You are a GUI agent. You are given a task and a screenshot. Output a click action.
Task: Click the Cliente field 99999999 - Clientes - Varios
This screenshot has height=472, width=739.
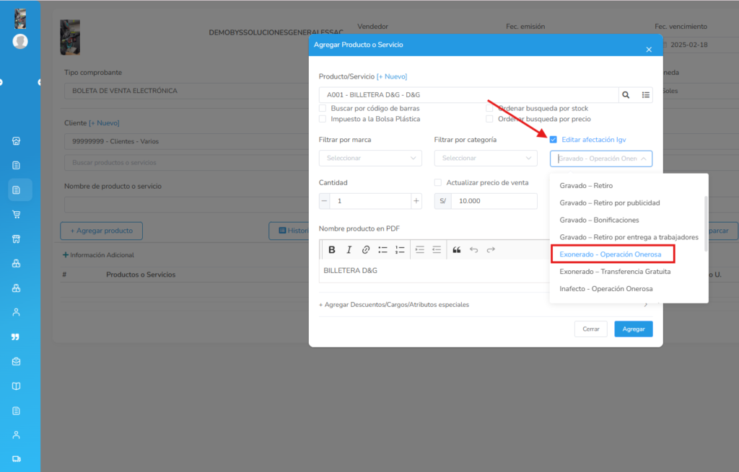(186, 141)
